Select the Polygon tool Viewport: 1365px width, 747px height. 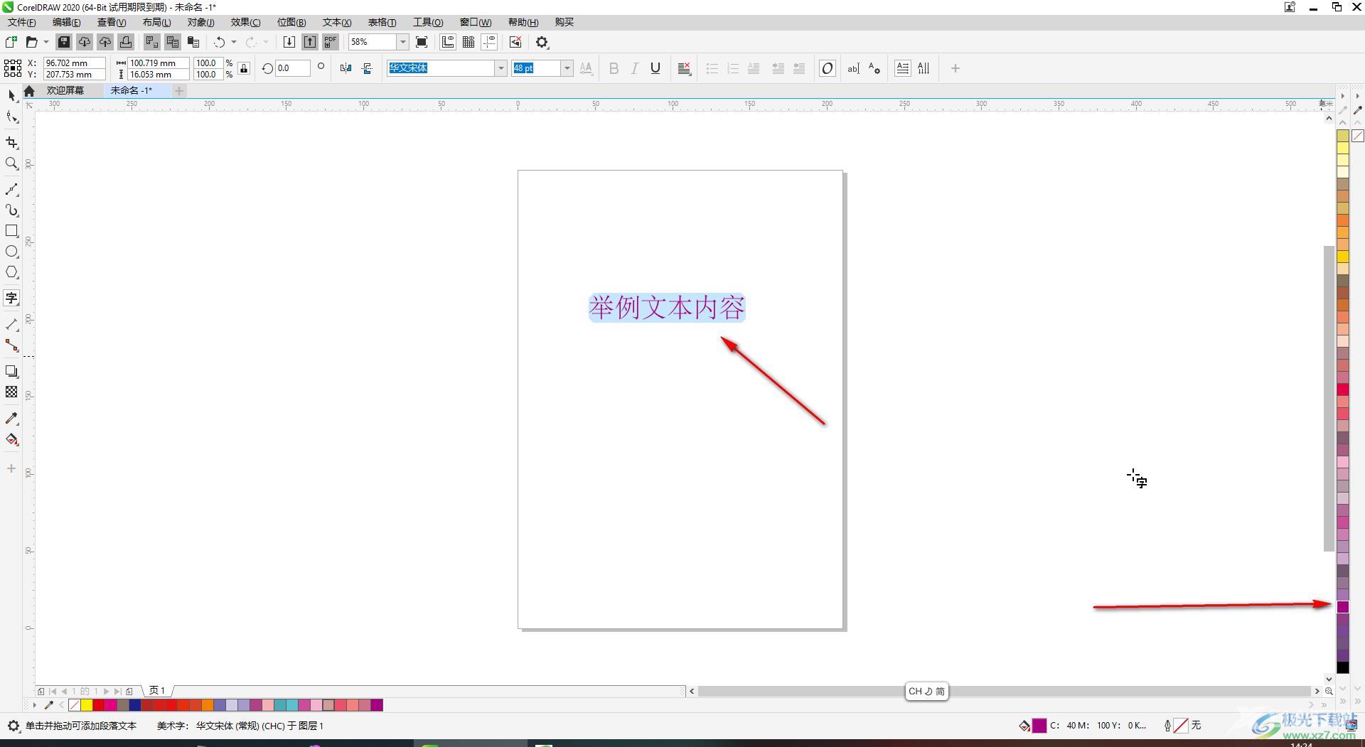click(x=11, y=272)
